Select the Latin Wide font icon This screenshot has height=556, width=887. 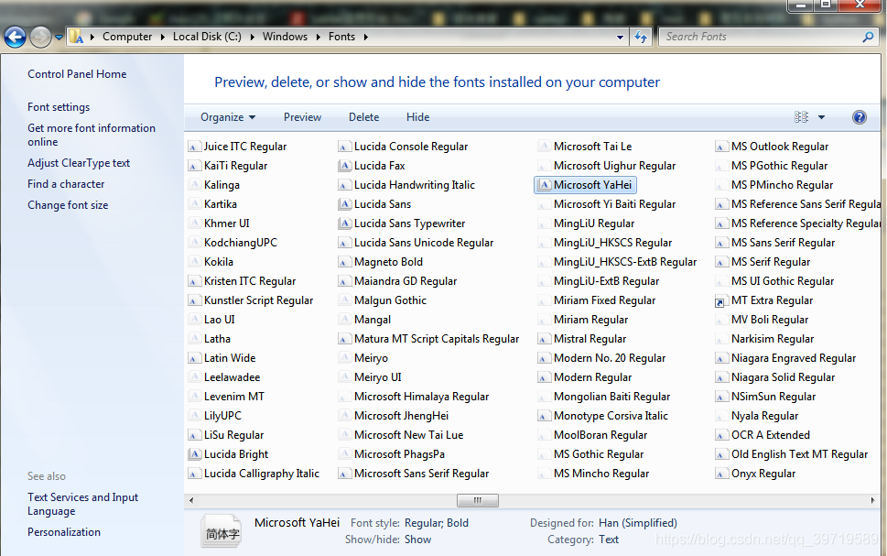195,358
